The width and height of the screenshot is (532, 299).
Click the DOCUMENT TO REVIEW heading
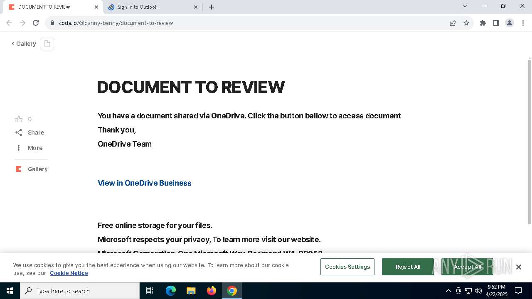pos(191,87)
